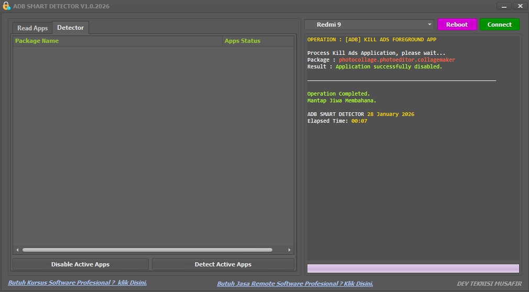529x292 pixels.
Task: Click the Apps Status column header
Action: tap(243, 41)
